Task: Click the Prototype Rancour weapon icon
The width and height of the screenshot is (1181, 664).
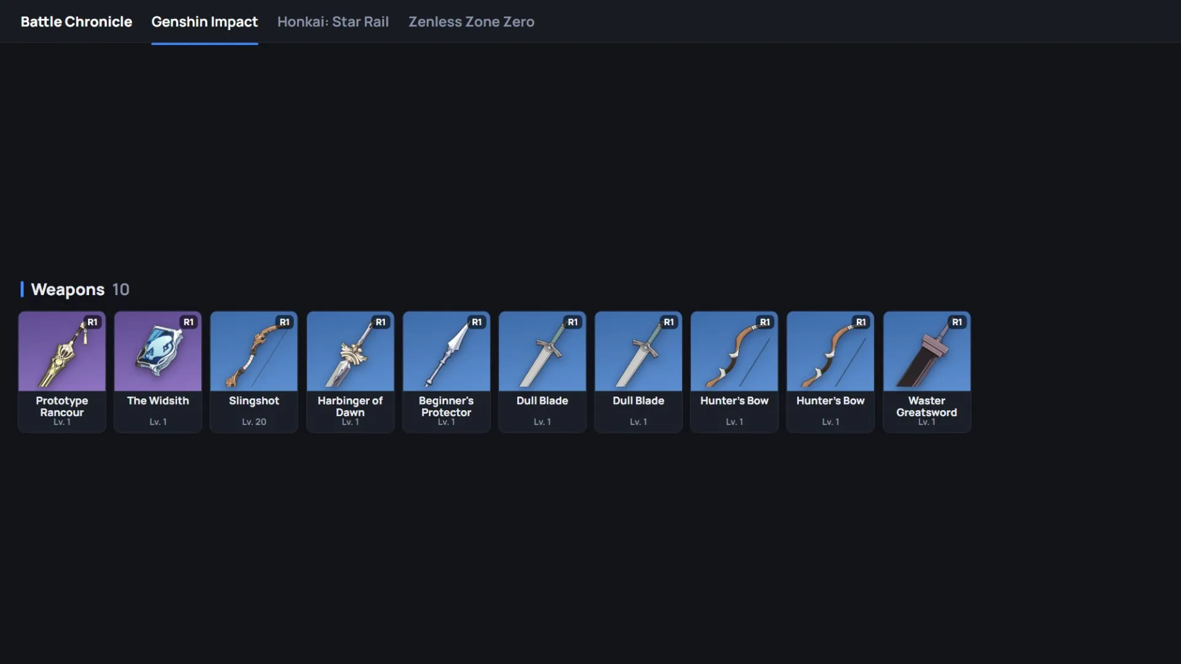Action: click(x=62, y=351)
